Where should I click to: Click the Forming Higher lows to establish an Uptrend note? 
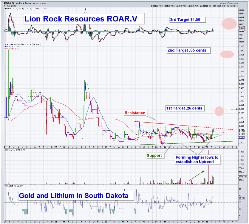(x=198, y=160)
